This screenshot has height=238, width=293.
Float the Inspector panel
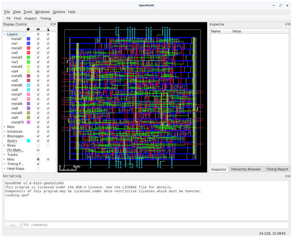click(286, 24)
